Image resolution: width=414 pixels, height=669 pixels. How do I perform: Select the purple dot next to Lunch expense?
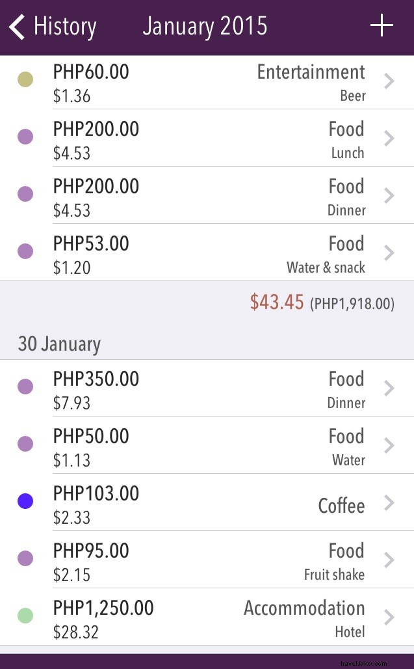coord(25,137)
